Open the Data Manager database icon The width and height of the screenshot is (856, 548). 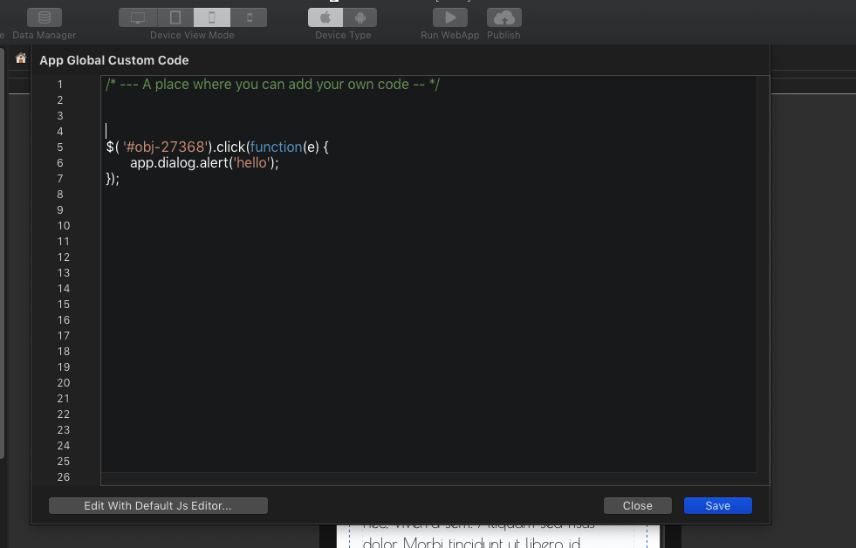[45, 17]
